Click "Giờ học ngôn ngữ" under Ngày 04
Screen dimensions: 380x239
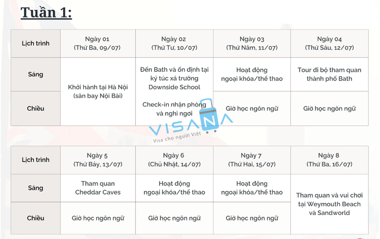330,109
